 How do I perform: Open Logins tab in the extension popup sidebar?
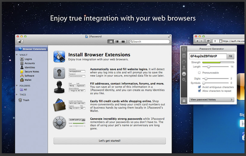click(x=184, y=49)
